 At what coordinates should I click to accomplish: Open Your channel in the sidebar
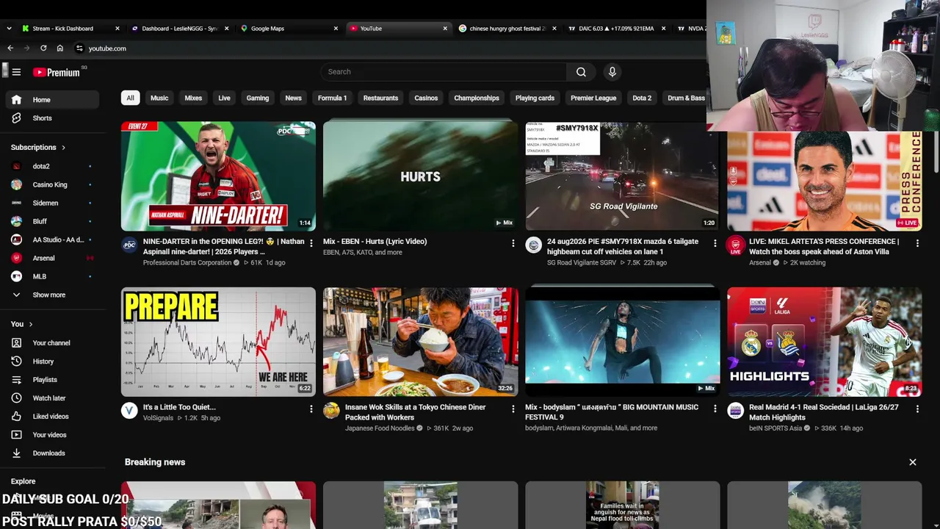53,343
